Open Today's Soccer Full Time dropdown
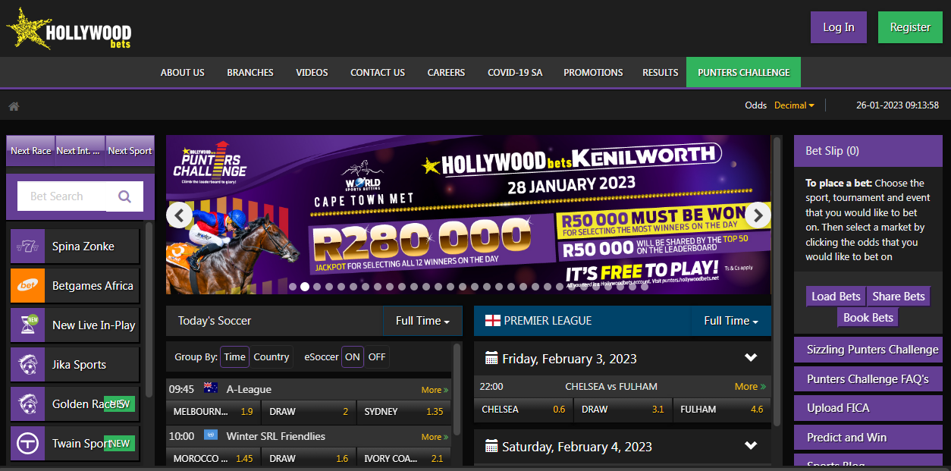The height and width of the screenshot is (471, 951). click(x=422, y=321)
